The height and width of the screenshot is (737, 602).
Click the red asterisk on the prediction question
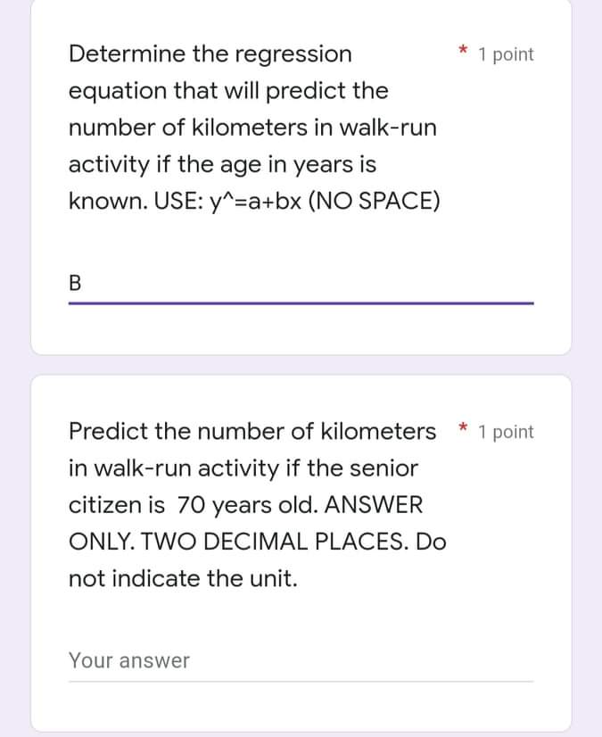point(463,428)
